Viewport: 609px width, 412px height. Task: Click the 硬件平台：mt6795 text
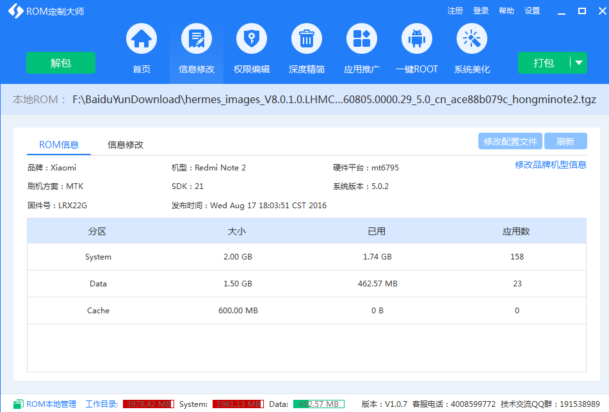[x=366, y=167]
